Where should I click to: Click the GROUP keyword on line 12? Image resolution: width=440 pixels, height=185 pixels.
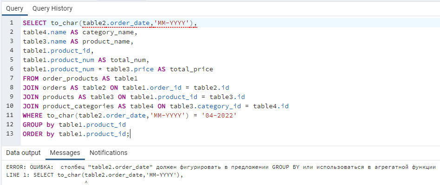click(x=33, y=124)
